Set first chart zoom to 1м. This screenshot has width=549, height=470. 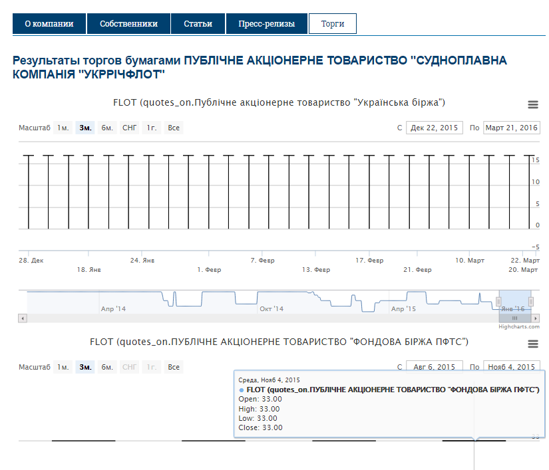point(63,128)
